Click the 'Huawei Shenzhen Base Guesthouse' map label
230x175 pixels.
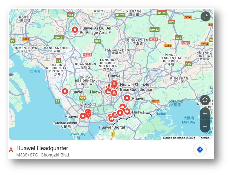pos(136,87)
